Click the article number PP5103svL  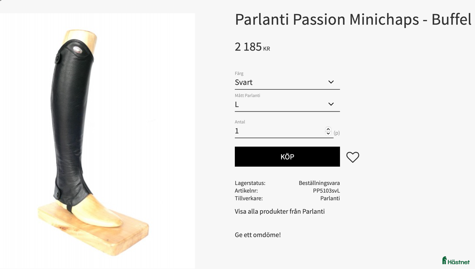point(327,190)
